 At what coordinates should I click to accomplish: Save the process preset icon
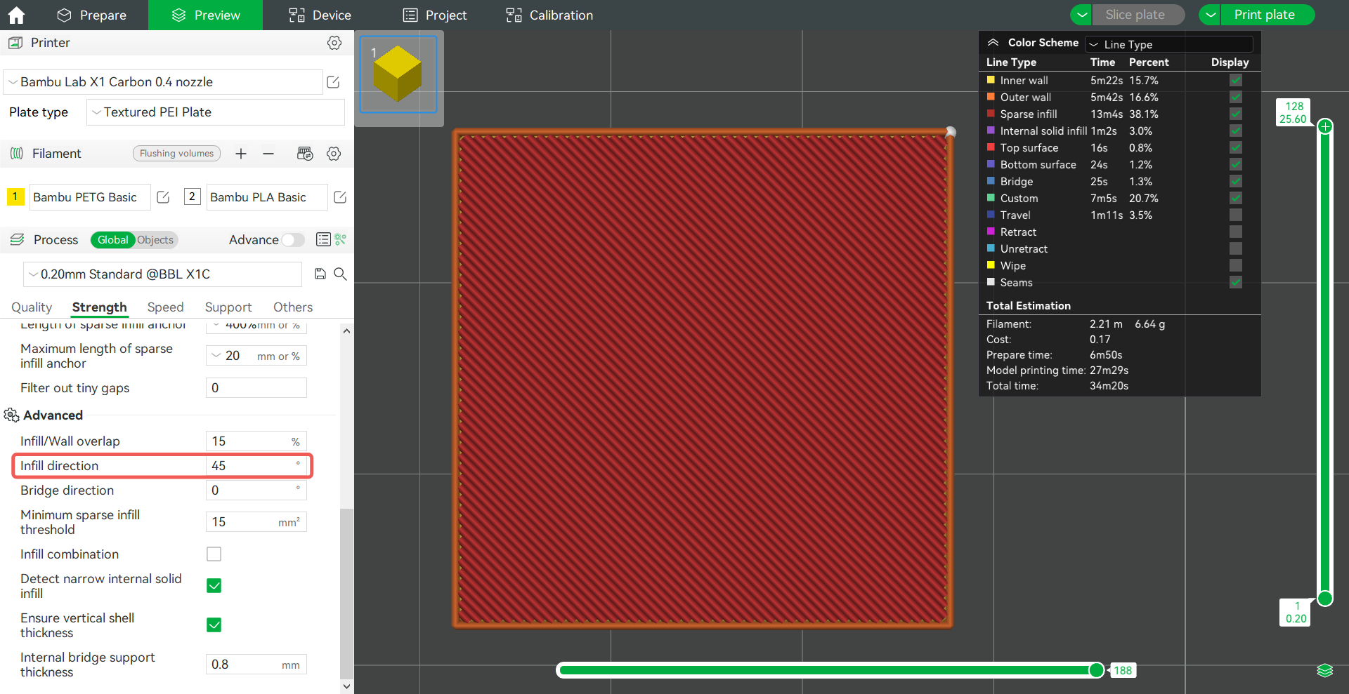[x=320, y=274]
